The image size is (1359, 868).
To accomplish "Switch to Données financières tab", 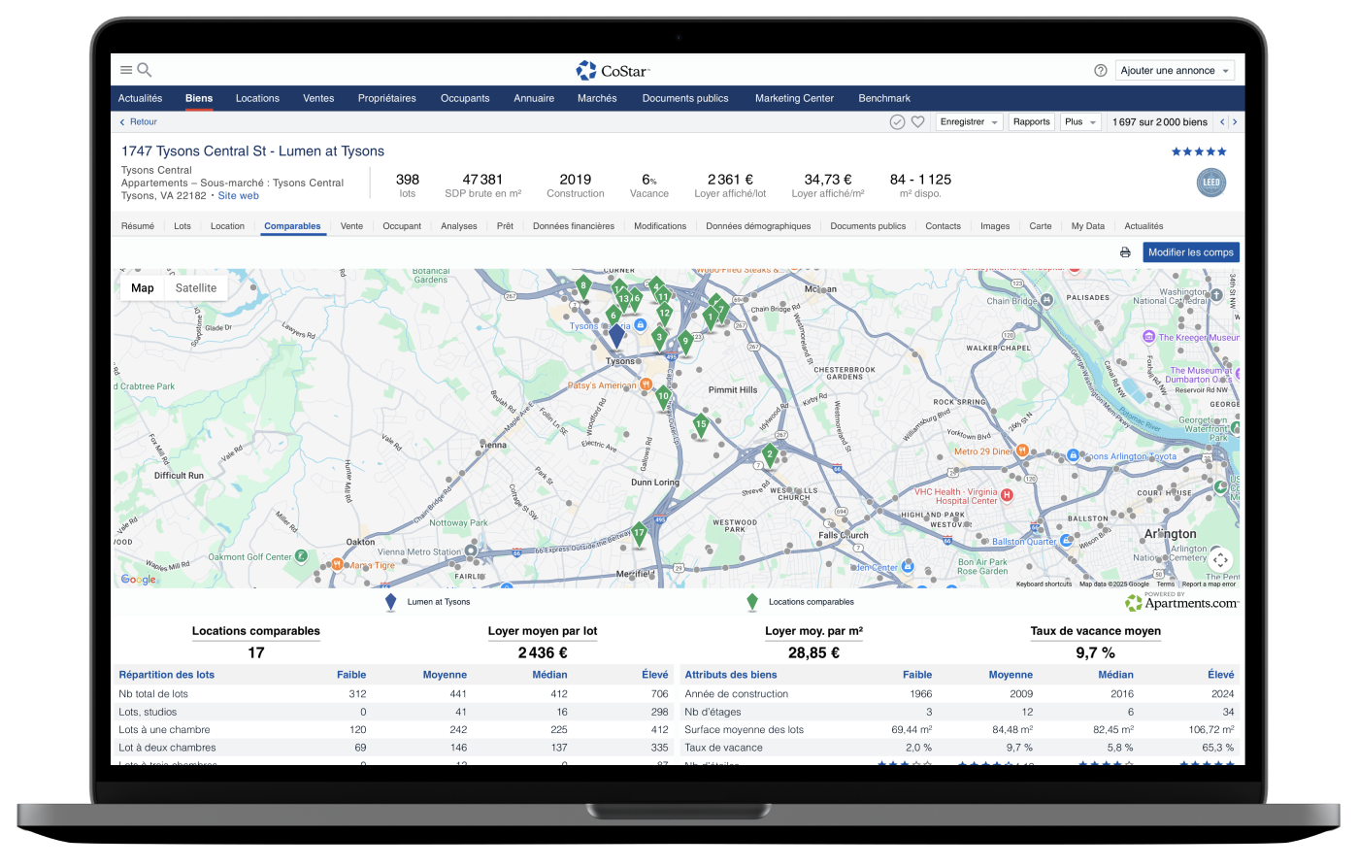I will point(573,226).
